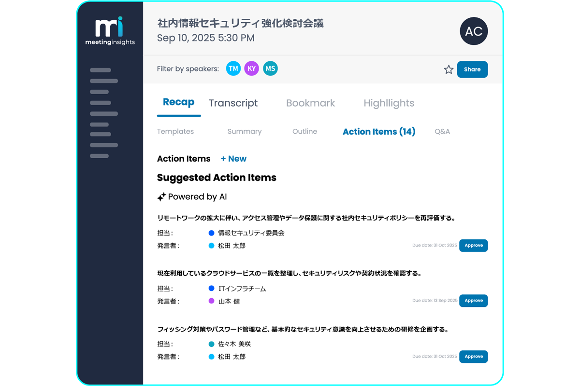Open the Bookmark tab
This screenshot has width=580, height=386.
pyautogui.click(x=311, y=103)
